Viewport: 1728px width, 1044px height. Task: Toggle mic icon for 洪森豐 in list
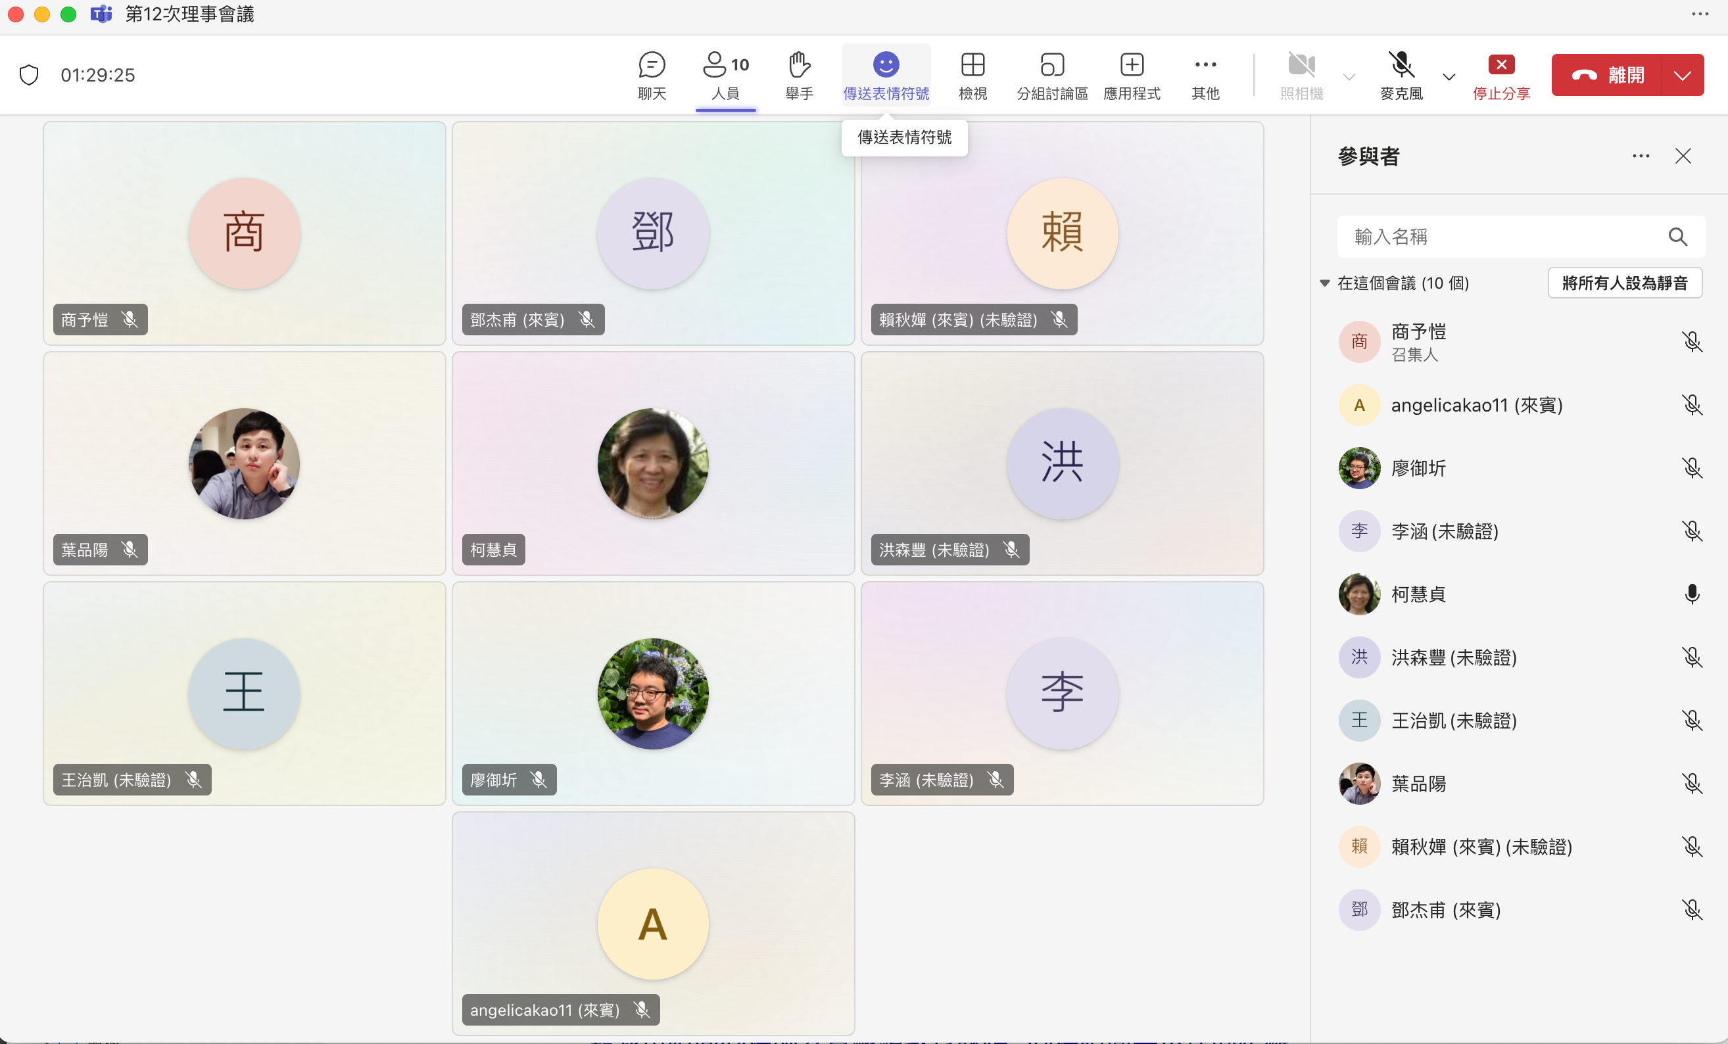pyautogui.click(x=1692, y=657)
